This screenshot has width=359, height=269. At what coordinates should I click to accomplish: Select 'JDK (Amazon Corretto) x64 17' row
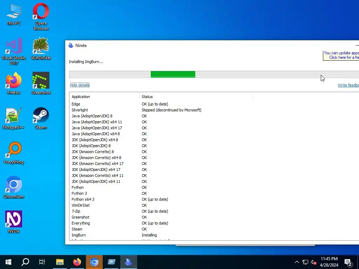214,164
